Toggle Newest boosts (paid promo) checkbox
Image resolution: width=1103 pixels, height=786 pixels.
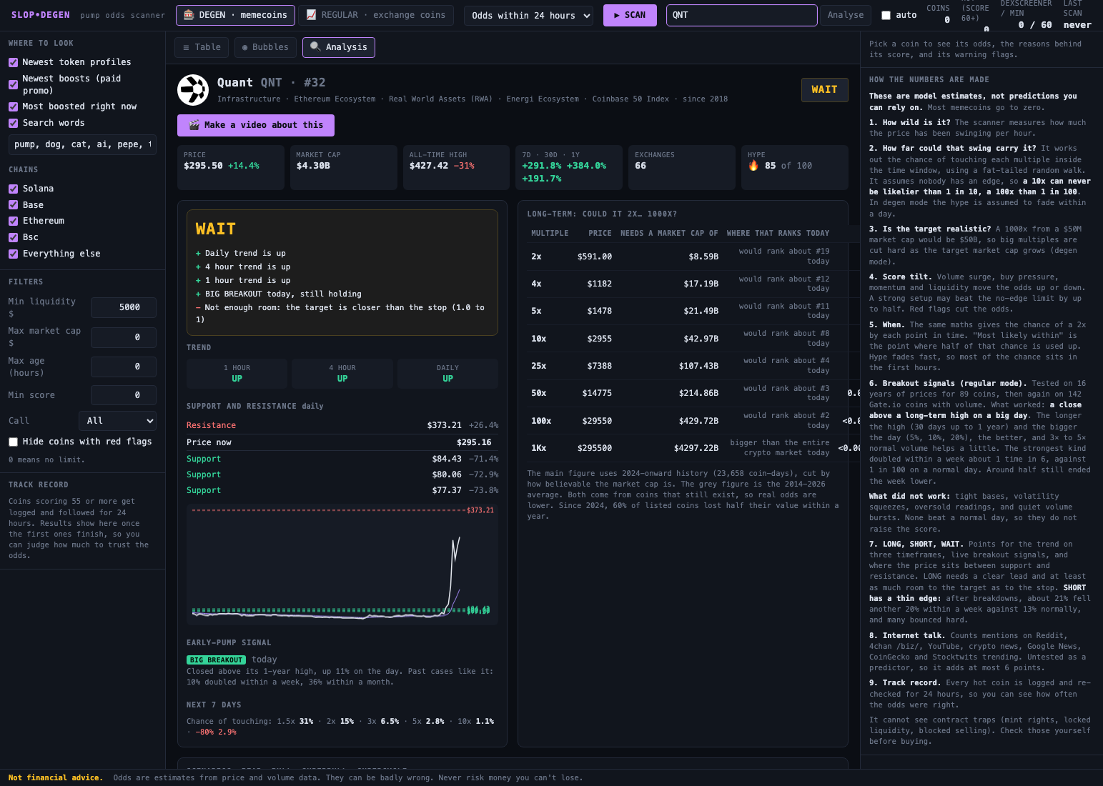point(13,84)
